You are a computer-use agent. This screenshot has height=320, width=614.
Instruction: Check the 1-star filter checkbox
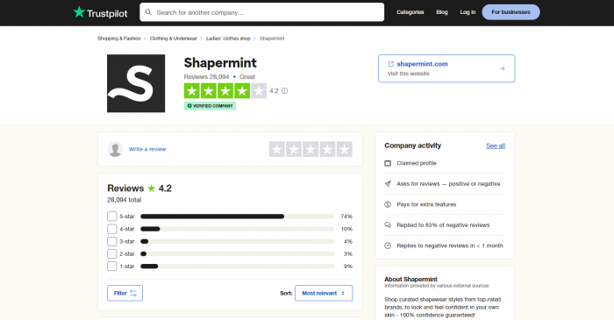[x=112, y=267]
